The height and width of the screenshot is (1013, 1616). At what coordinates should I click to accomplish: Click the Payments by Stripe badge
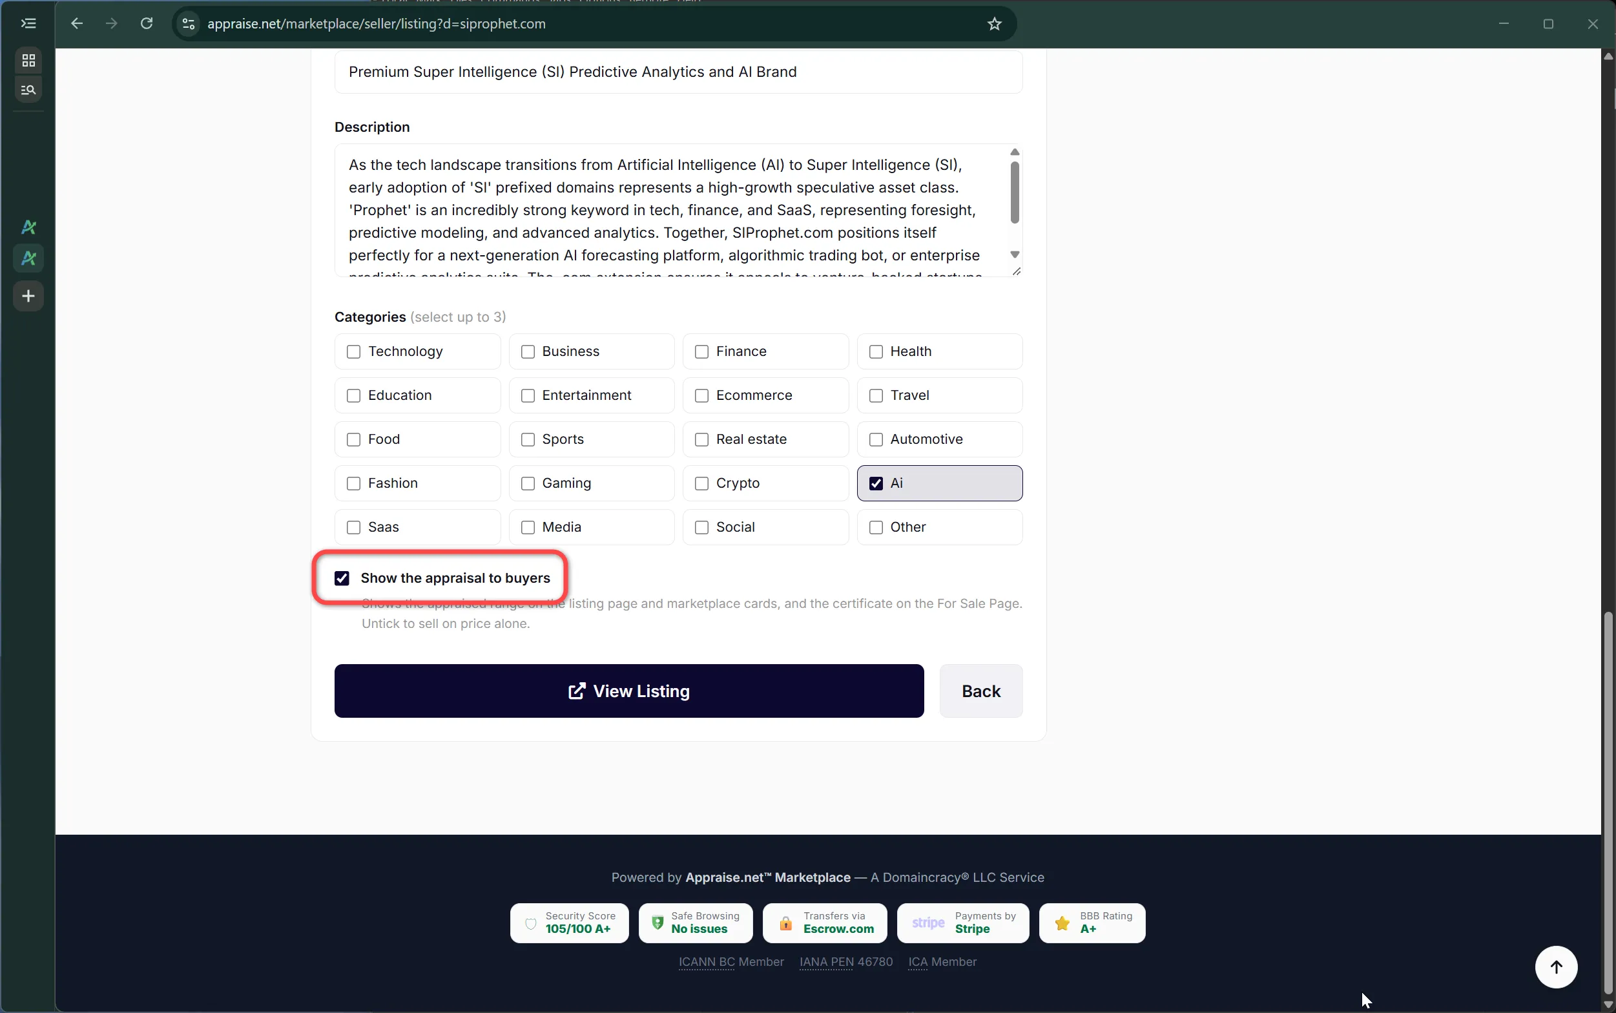pyautogui.click(x=963, y=923)
